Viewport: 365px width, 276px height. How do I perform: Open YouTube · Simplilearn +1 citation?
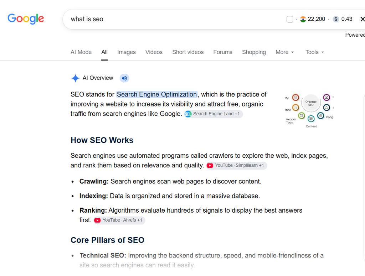point(237,166)
